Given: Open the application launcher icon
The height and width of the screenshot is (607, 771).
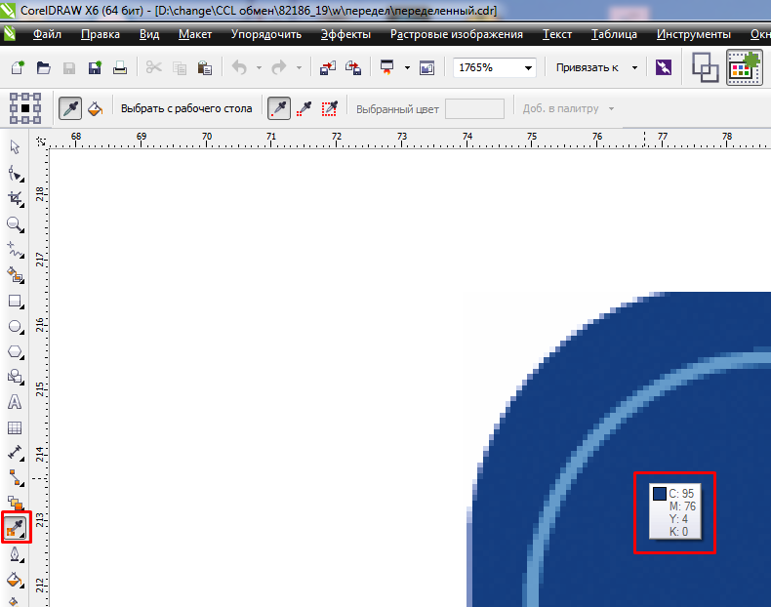Looking at the screenshot, I should click(x=387, y=67).
